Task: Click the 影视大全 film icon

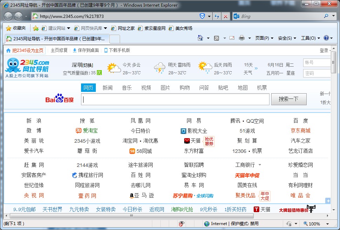Action: [x=183, y=131]
